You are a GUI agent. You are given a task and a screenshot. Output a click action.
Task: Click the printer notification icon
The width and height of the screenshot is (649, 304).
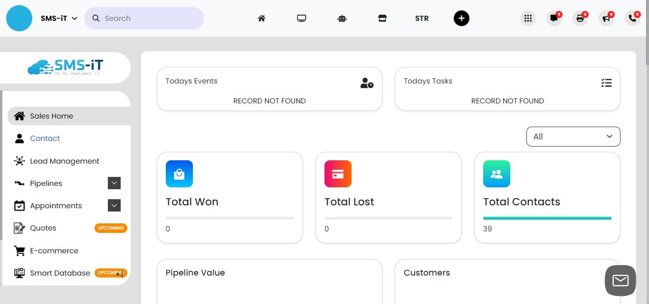click(x=580, y=18)
